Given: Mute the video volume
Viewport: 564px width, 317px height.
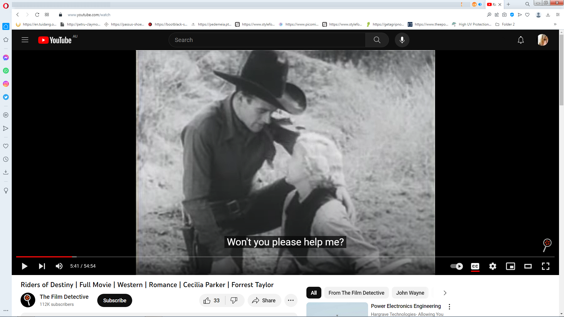Looking at the screenshot, I should [x=59, y=266].
